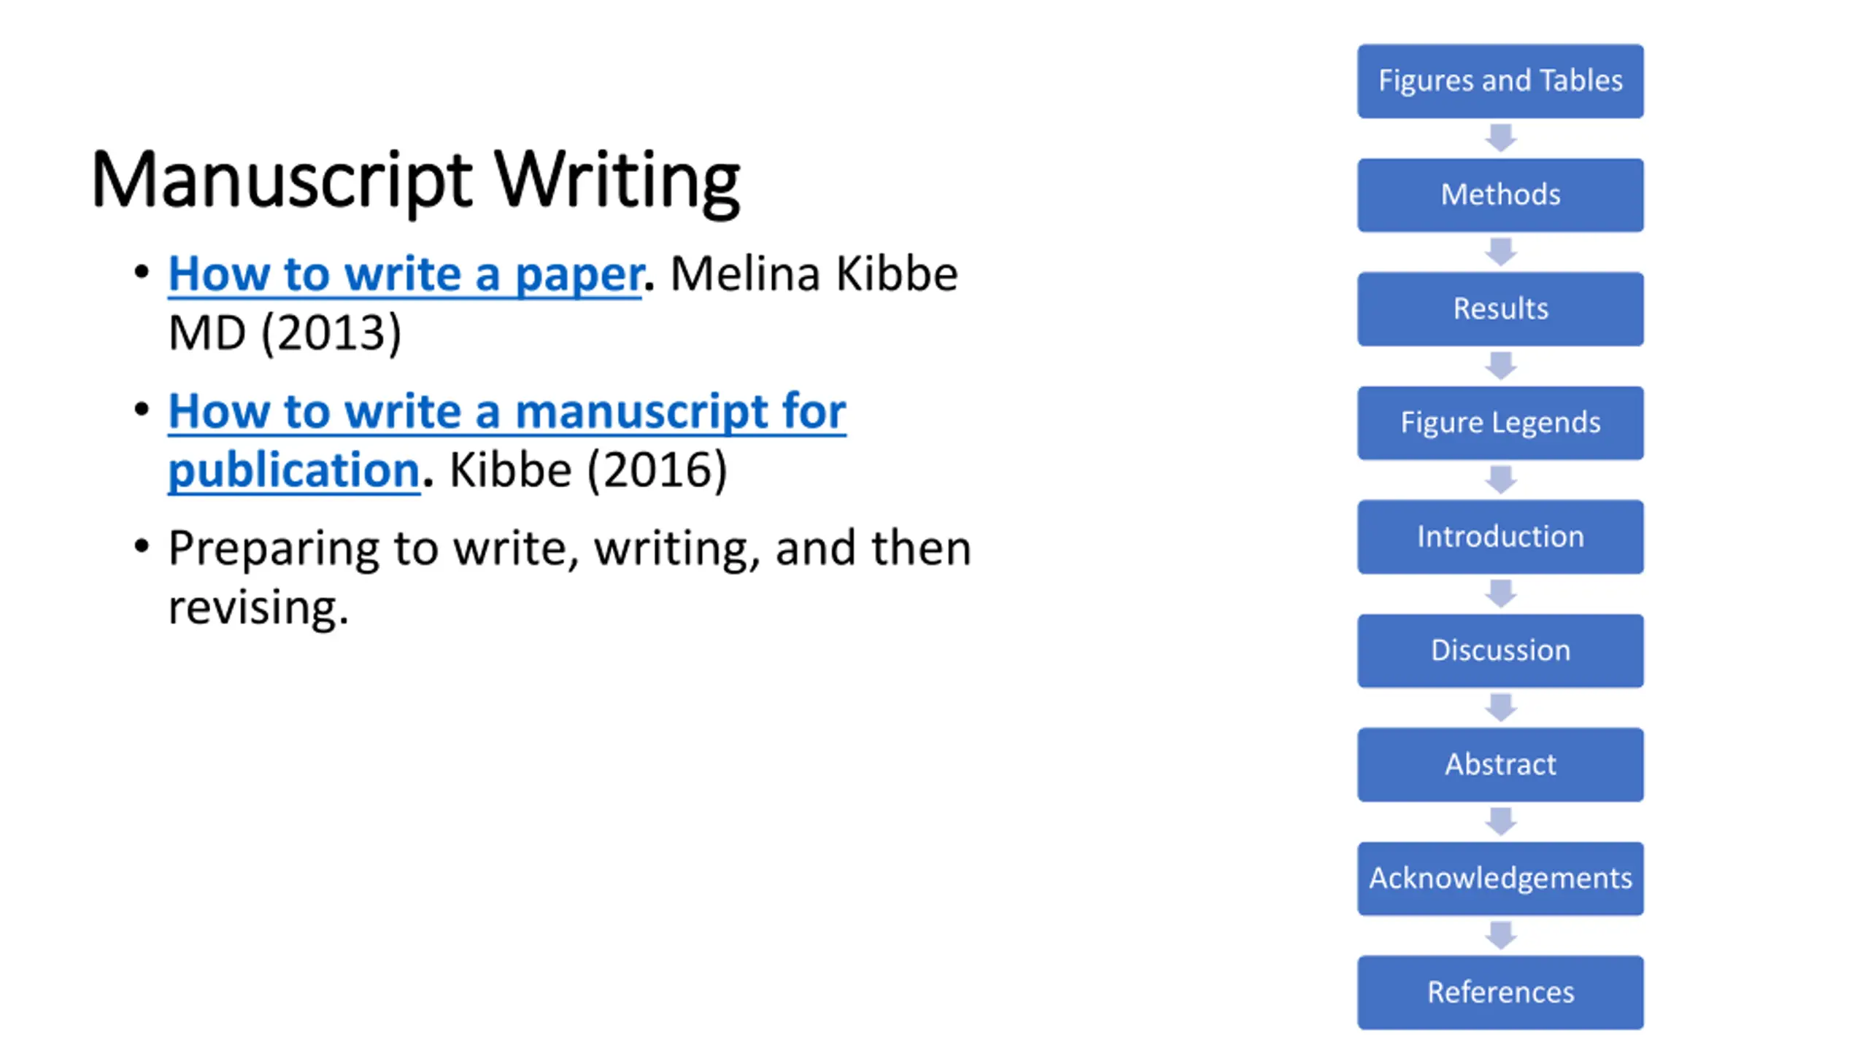
Task: Click the 'Kibbe (2016)' text
Action: coord(588,470)
